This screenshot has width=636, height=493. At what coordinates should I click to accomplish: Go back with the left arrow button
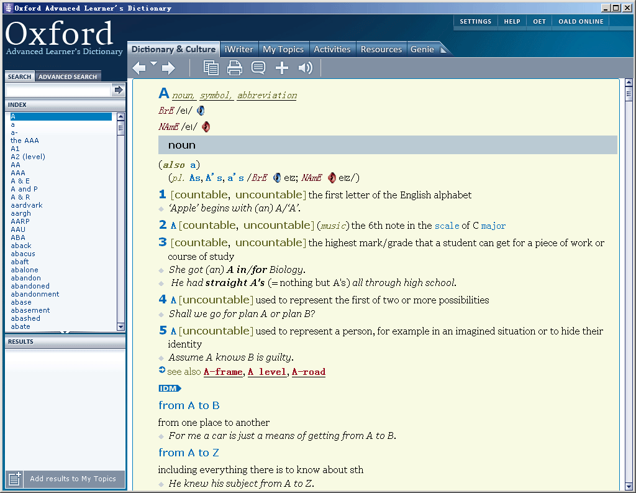tap(139, 68)
